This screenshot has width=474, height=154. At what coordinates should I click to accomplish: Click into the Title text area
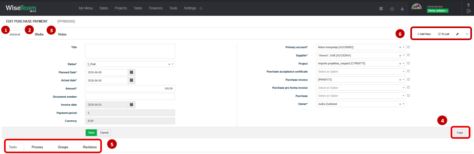(130, 51)
